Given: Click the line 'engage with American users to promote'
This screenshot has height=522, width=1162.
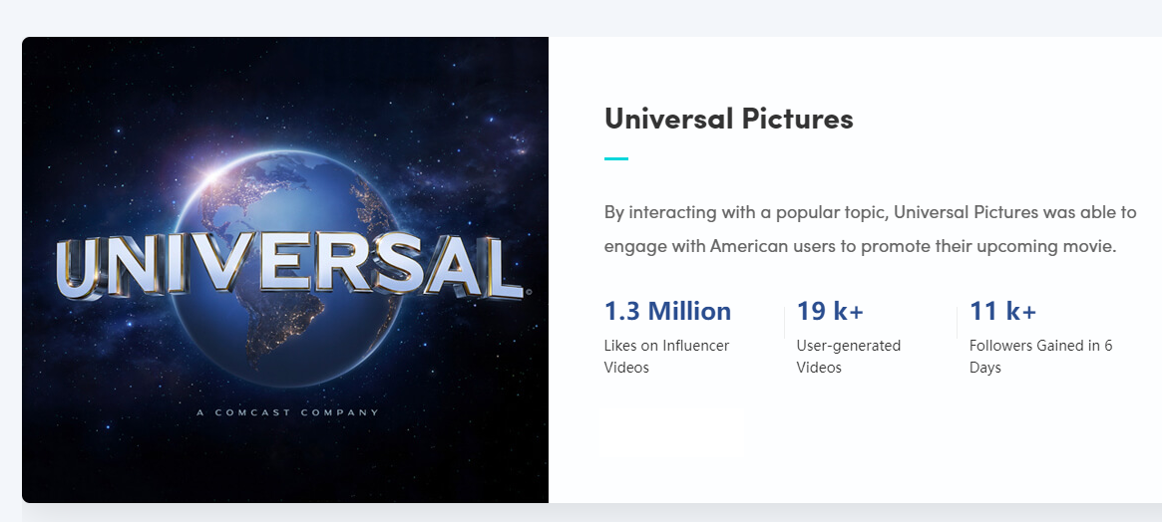Looking at the screenshot, I should tap(860, 246).
